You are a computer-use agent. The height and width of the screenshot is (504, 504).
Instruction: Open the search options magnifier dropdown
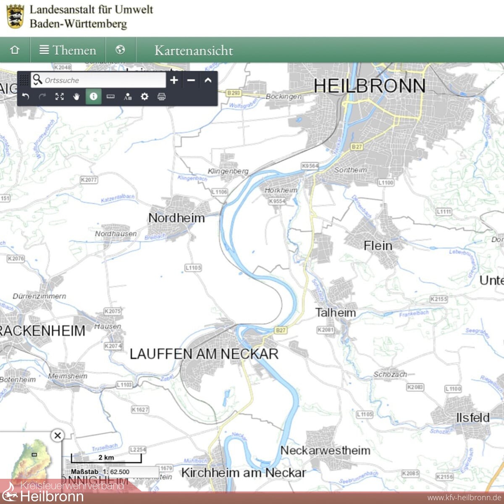[x=37, y=80]
